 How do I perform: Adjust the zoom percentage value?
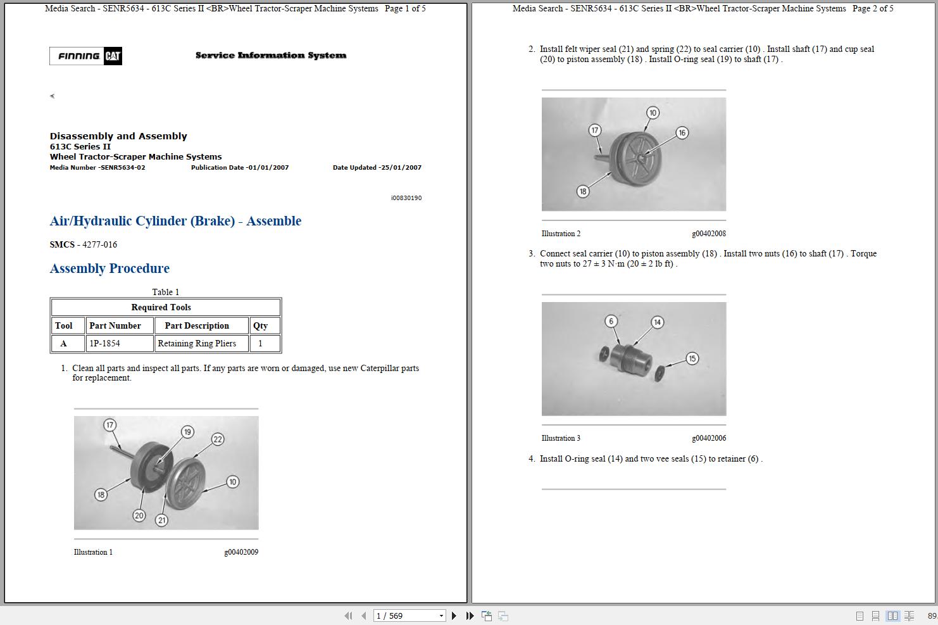(934, 615)
